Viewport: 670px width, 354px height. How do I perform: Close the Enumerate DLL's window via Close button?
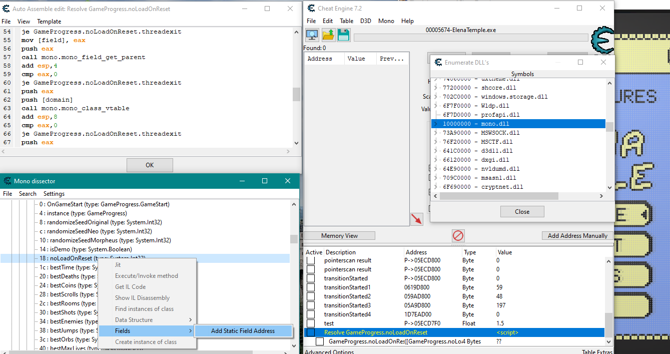[522, 211]
